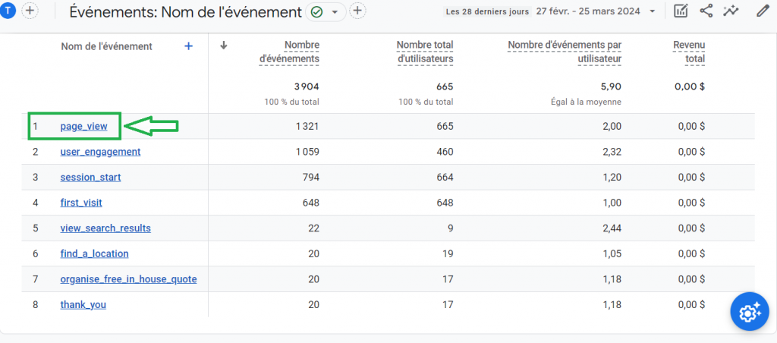Click the share report icon
Image resolution: width=777 pixels, height=343 pixels.
point(706,11)
